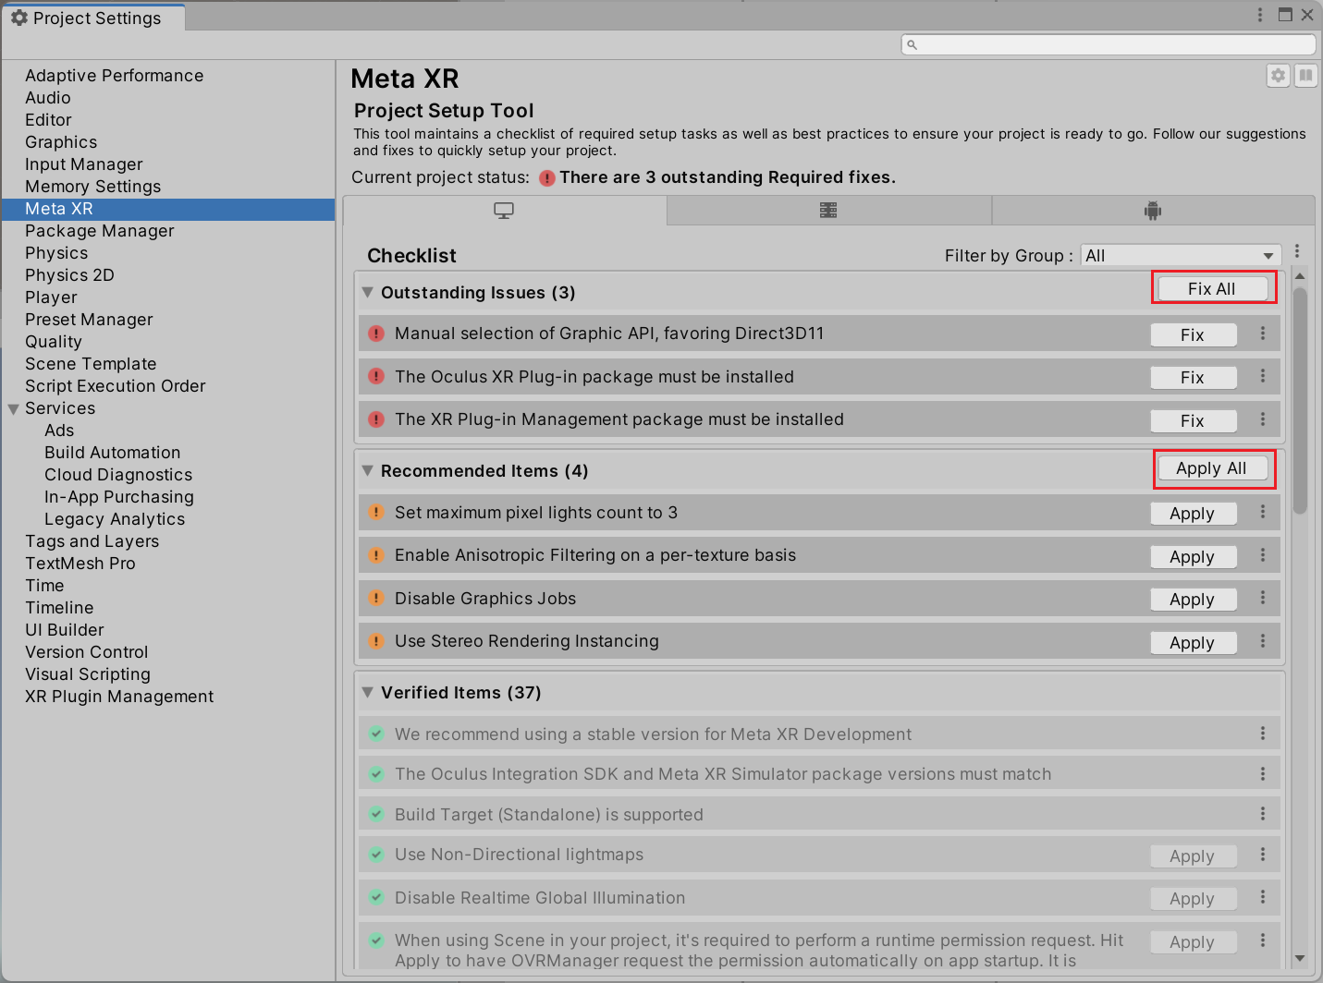
Task: Fix the Oculus XR Plug-in package issue
Action: click(1194, 377)
